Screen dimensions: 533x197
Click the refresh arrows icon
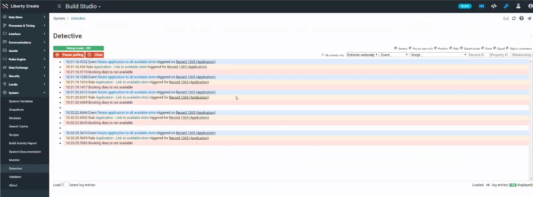514,18
